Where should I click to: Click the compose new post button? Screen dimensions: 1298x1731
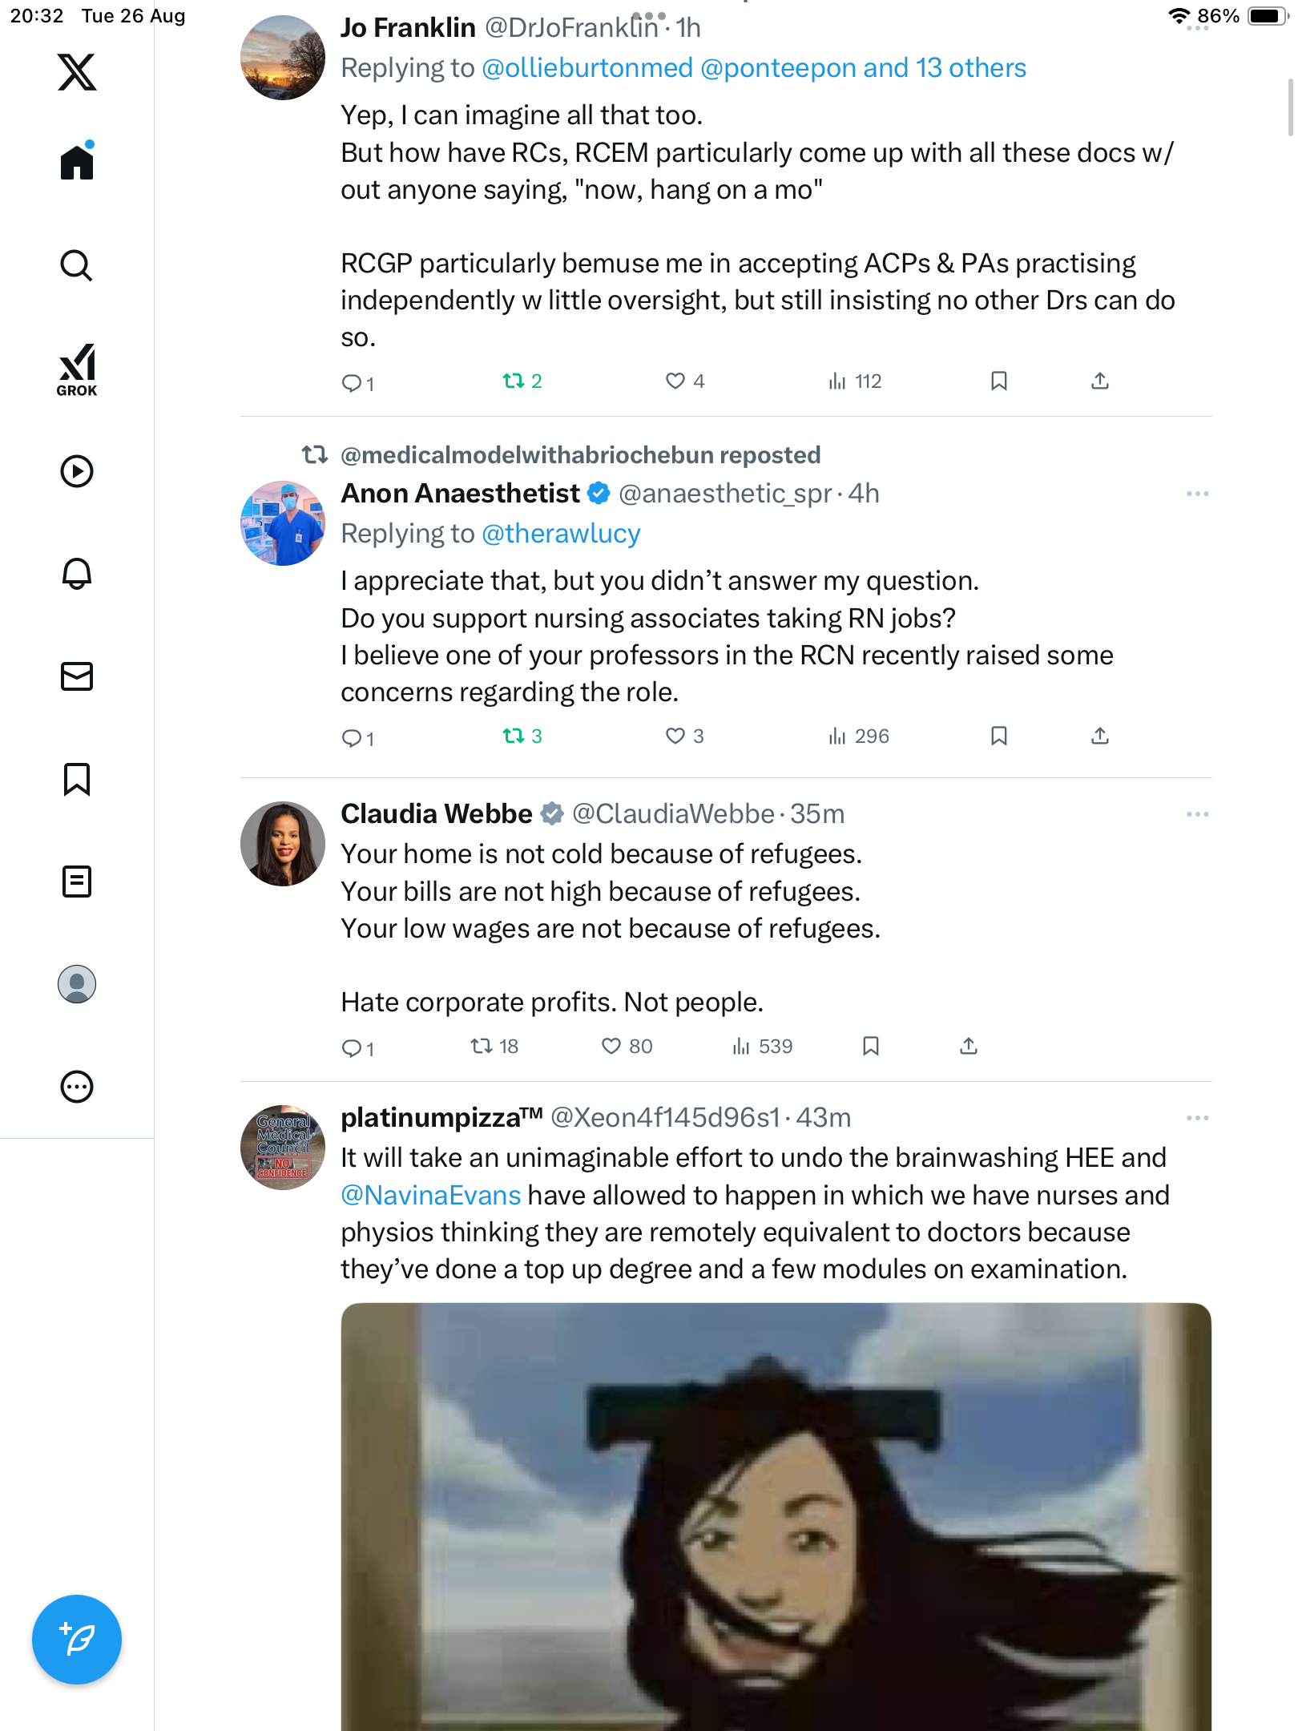pos(77,1639)
